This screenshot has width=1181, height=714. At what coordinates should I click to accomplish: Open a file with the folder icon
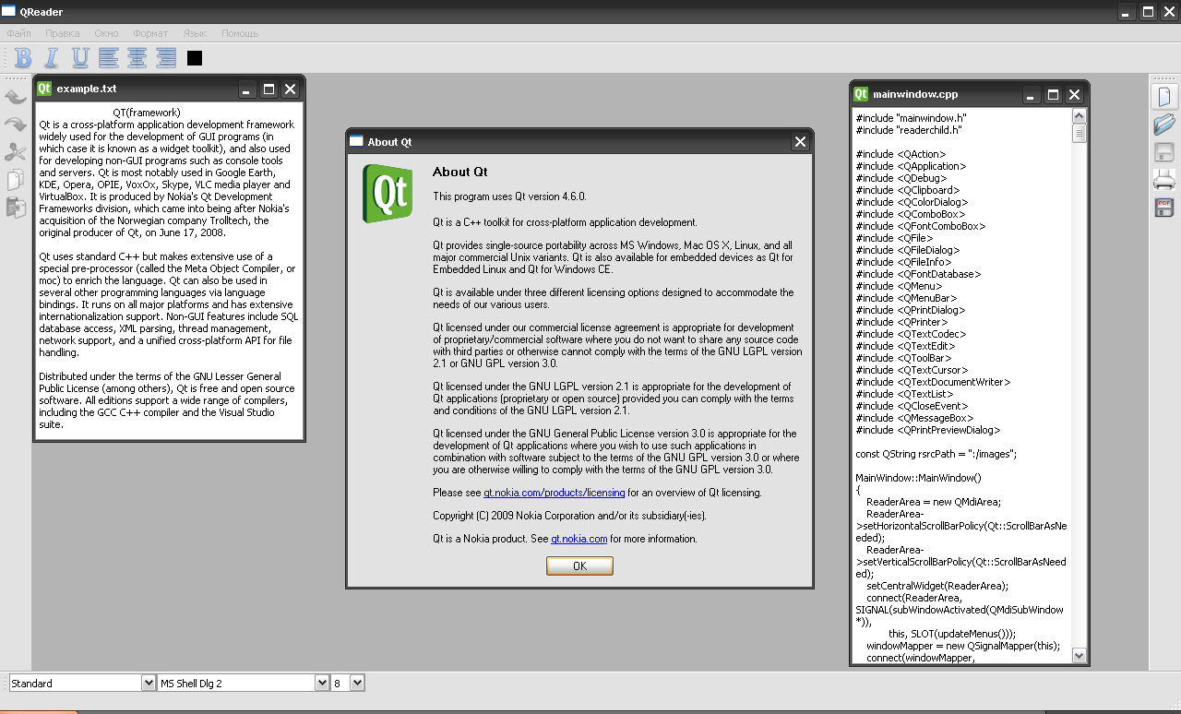click(x=1164, y=125)
